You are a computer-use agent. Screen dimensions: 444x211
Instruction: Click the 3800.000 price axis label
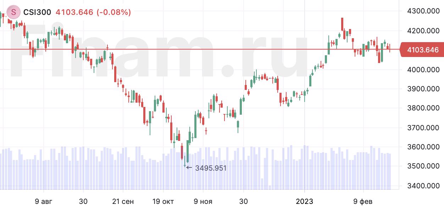point(423,108)
